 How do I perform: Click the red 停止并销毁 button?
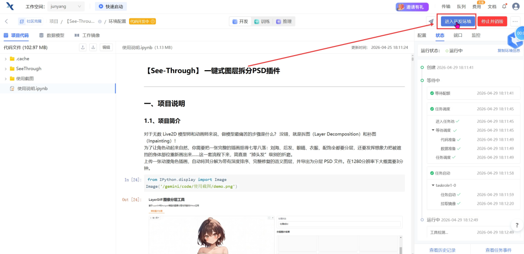coord(492,21)
